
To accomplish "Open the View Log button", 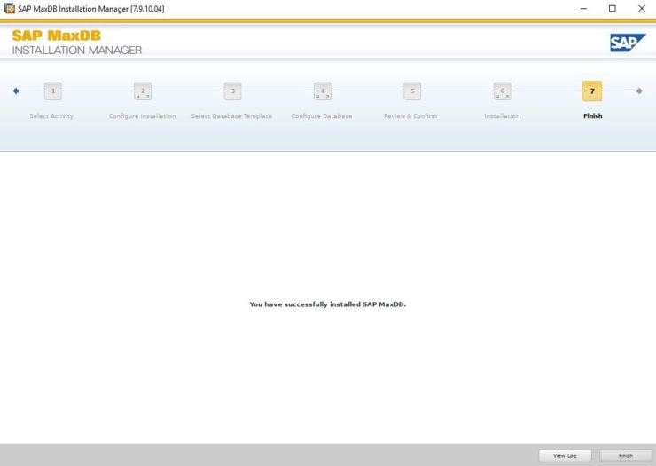I will 565,455.
